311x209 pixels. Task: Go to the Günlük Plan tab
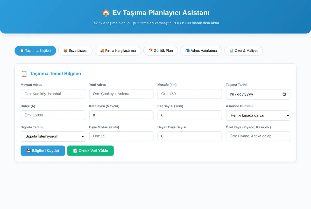click(160, 51)
